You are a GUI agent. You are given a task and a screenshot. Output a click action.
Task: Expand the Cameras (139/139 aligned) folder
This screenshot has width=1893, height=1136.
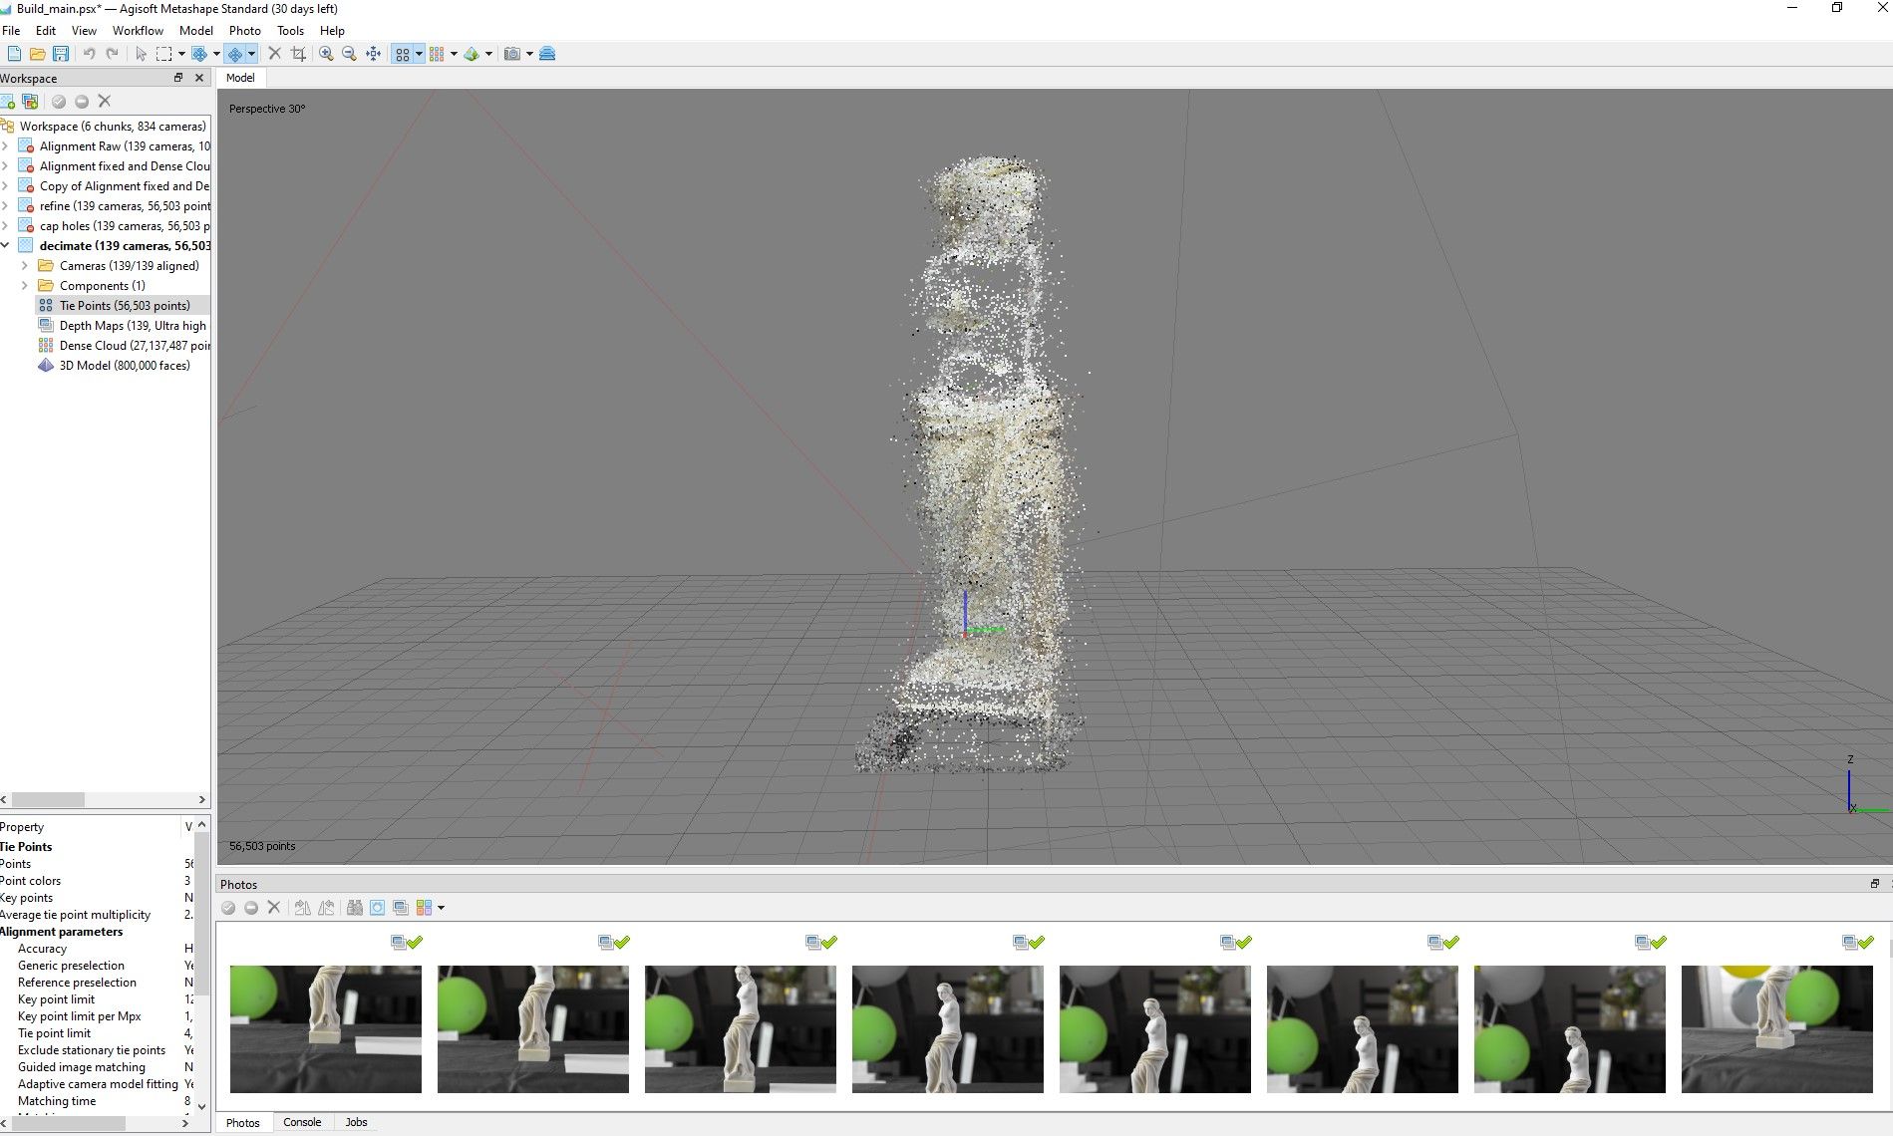(x=25, y=266)
